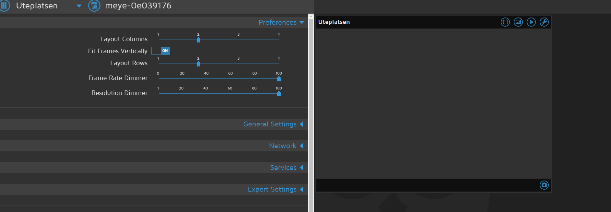Click the trash icon to remove camera

tap(94, 6)
